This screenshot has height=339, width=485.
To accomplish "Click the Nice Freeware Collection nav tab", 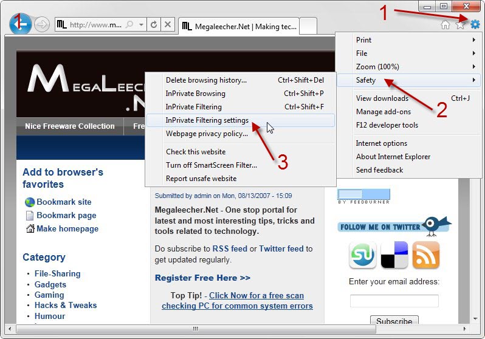I will (x=70, y=126).
